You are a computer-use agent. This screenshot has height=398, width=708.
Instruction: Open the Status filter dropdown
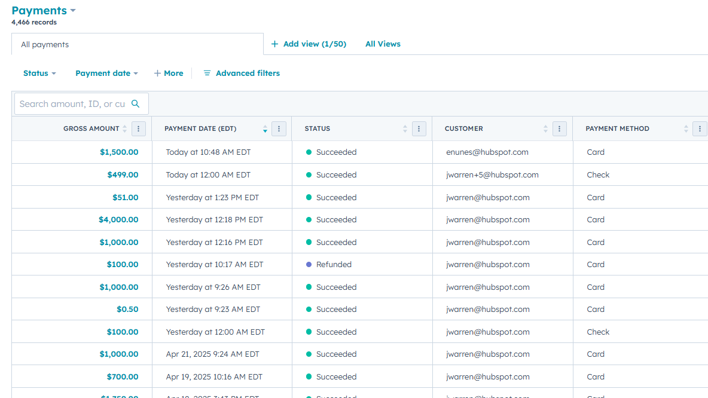pos(39,74)
